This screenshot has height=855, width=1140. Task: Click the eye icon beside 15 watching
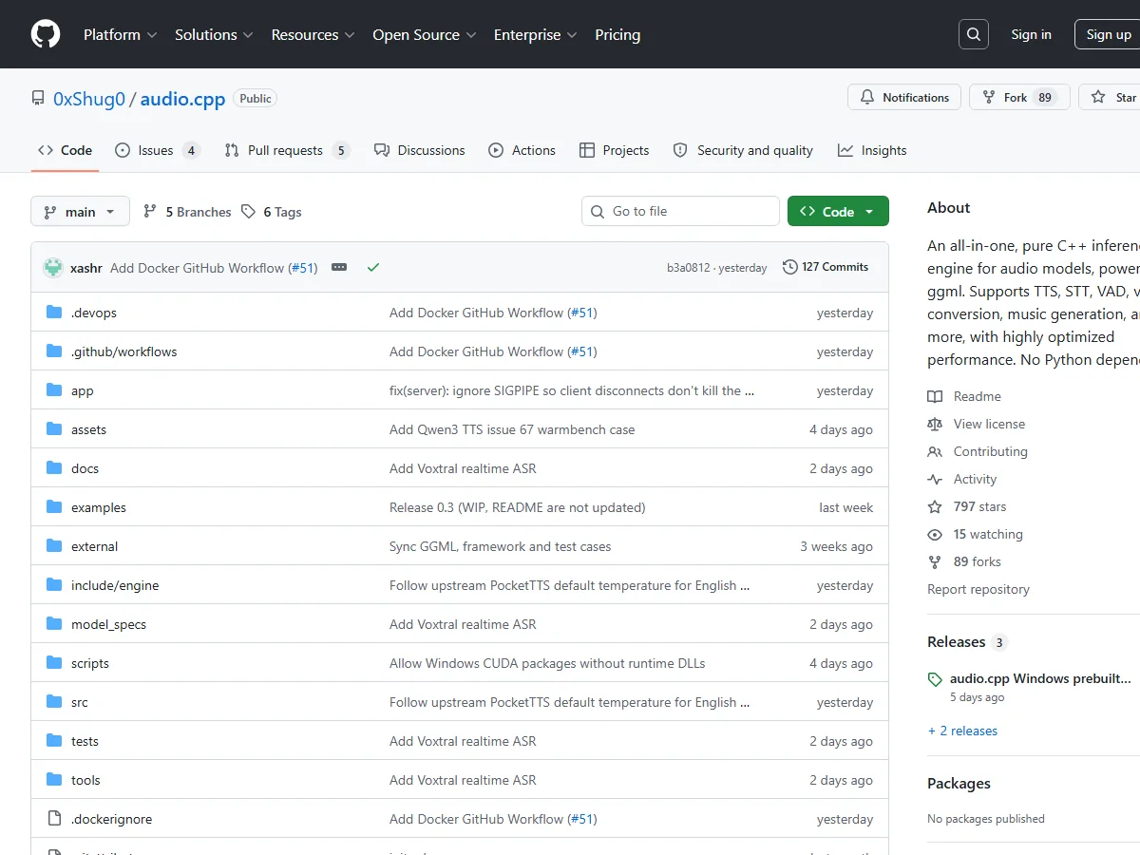(x=935, y=534)
